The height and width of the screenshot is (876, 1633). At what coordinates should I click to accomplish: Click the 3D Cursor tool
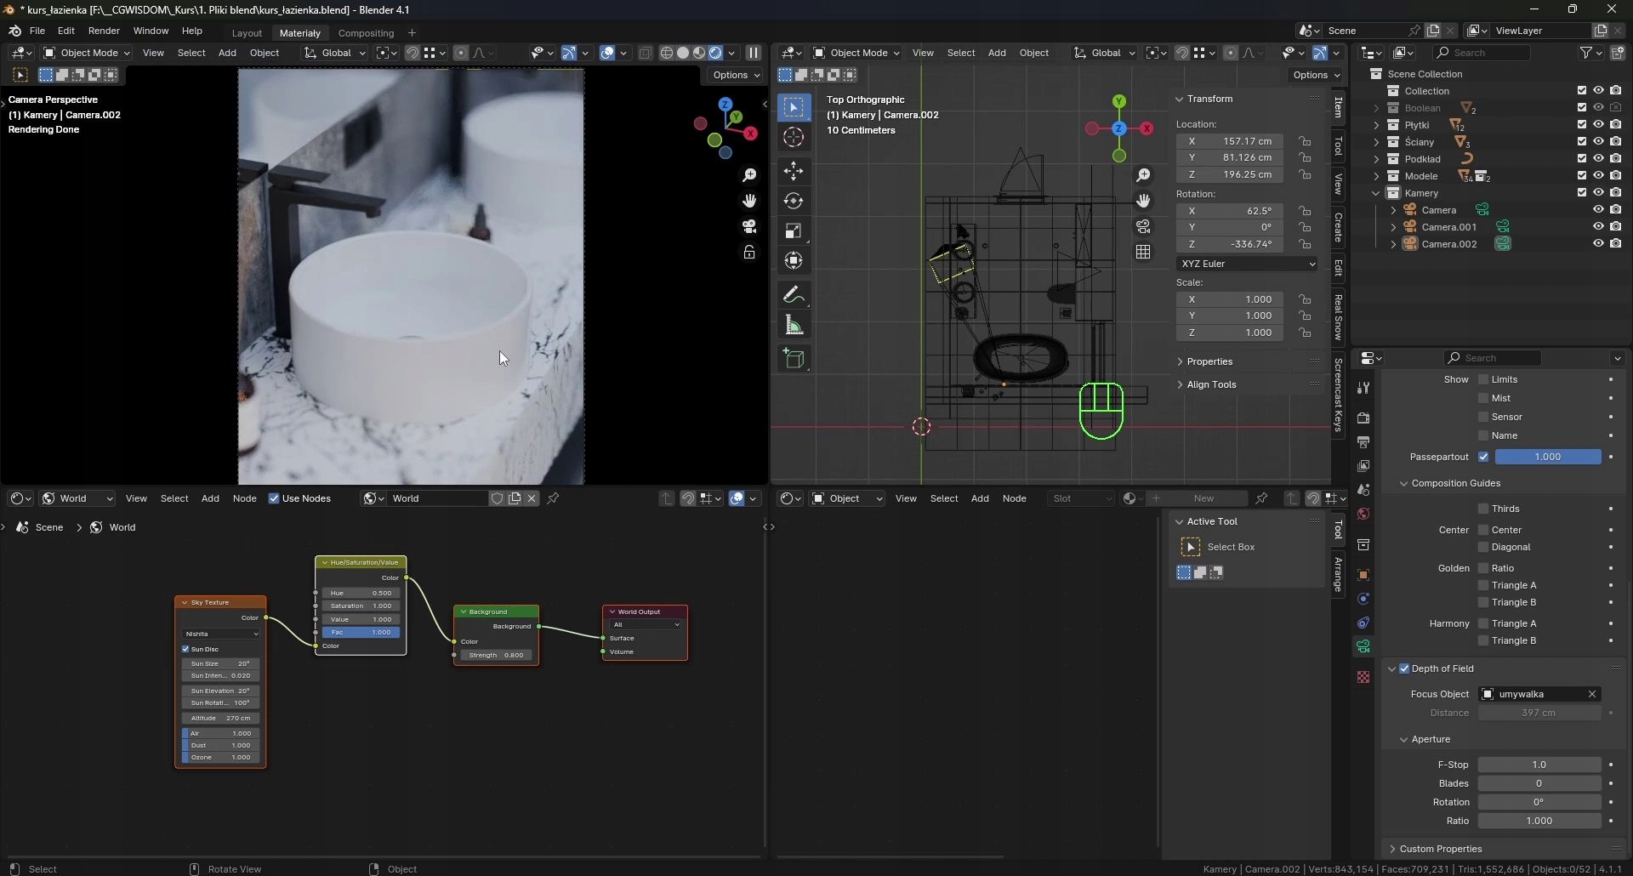coord(794,138)
